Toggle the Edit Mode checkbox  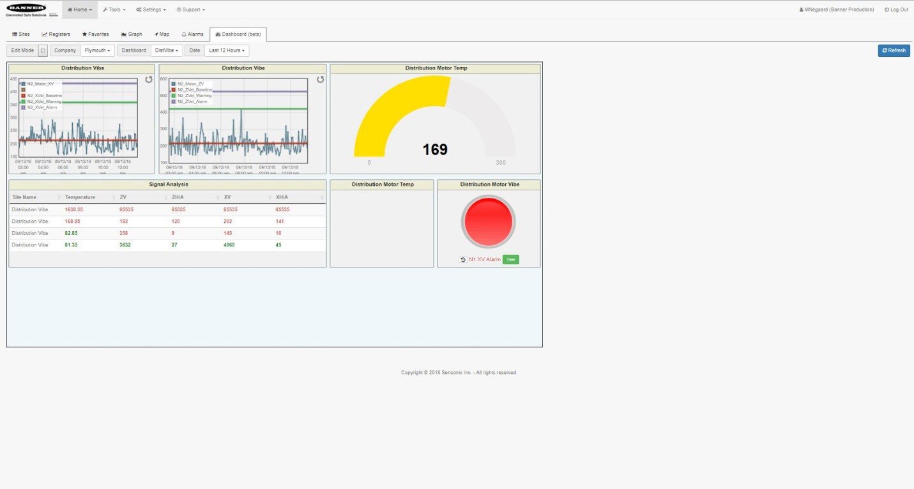pos(43,50)
